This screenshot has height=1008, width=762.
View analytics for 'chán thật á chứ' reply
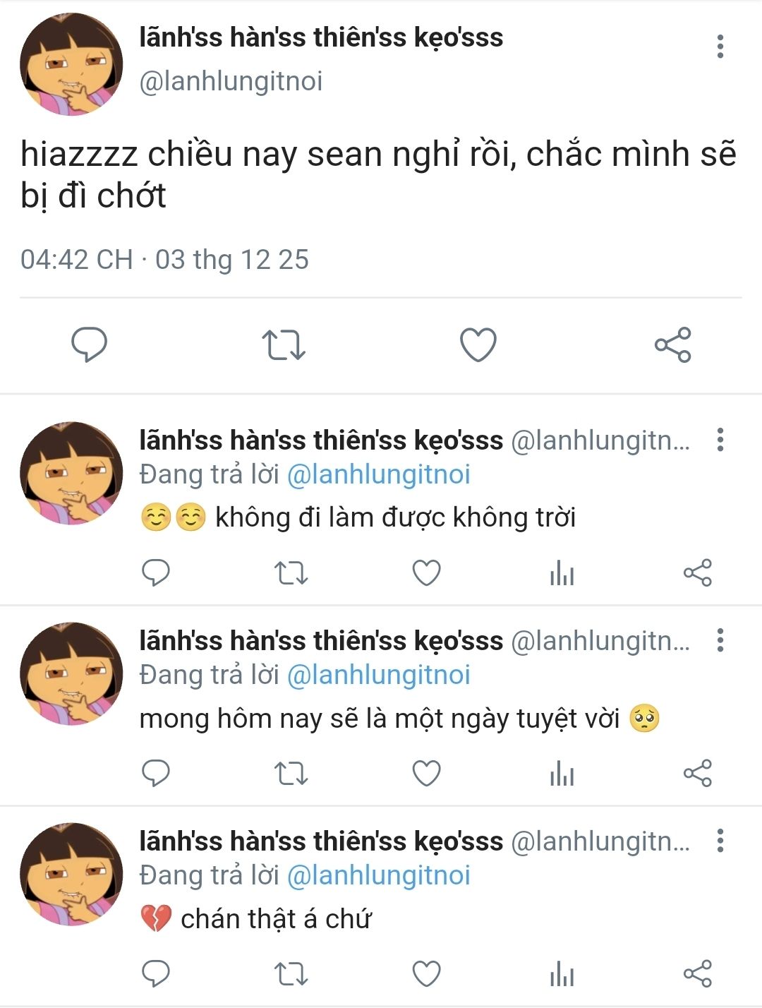click(x=562, y=974)
